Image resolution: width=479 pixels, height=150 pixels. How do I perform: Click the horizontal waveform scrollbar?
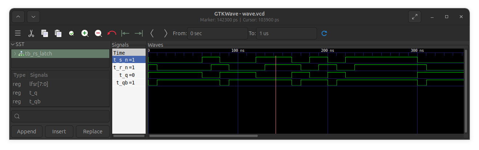click(x=203, y=136)
